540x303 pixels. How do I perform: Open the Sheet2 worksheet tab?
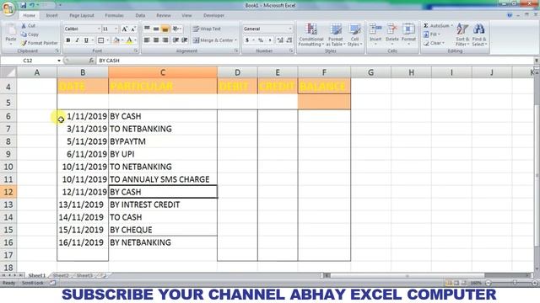[61, 275]
